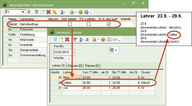
Task: Click the Dienst reason cell in the Callas row
Action: point(148,83)
